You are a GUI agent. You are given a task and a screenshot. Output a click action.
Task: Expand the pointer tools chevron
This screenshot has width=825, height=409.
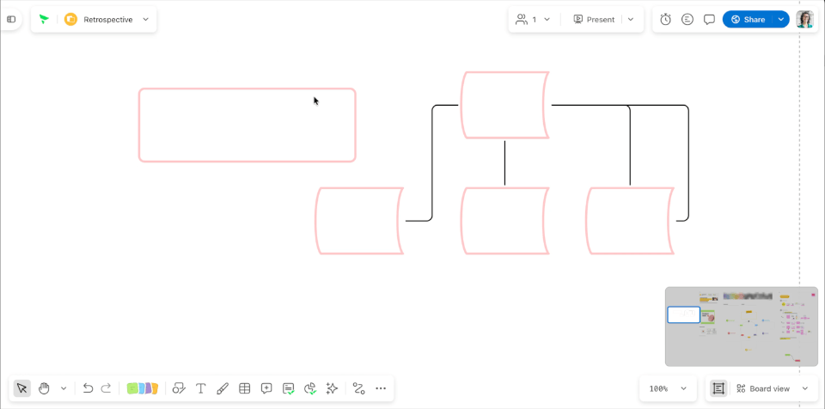point(64,388)
